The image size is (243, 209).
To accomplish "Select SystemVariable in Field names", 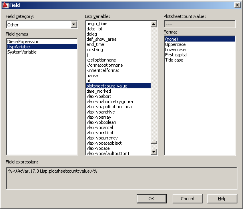I will tap(42, 52).
